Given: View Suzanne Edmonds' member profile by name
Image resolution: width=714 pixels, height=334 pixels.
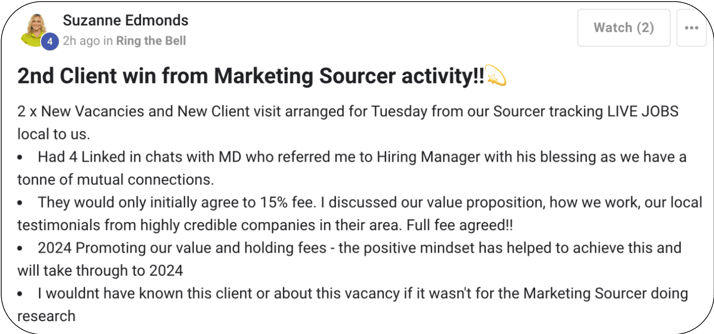Looking at the screenshot, I should click(x=126, y=20).
